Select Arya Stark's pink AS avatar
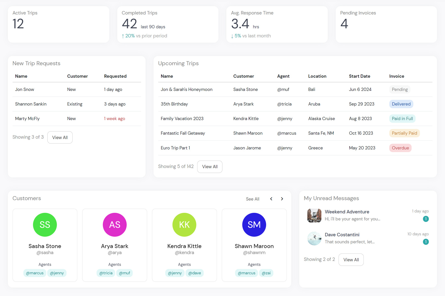 click(x=115, y=225)
